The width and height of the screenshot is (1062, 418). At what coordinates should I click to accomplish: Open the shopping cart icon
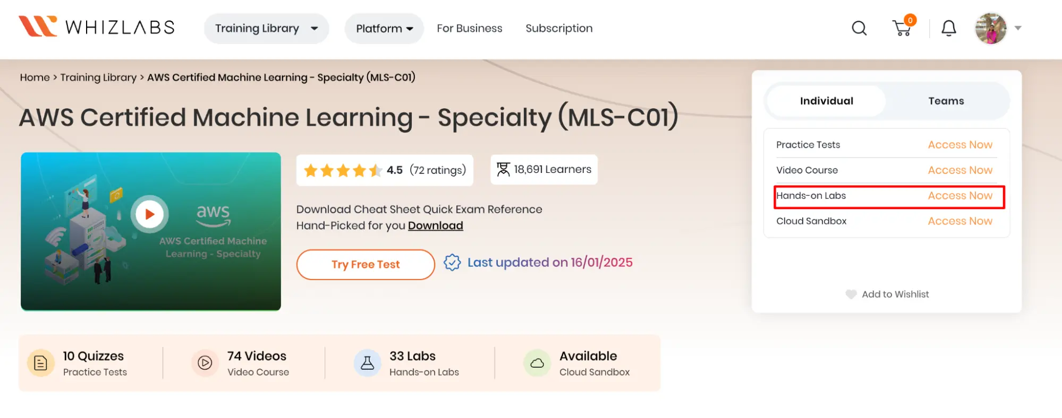click(902, 28)
